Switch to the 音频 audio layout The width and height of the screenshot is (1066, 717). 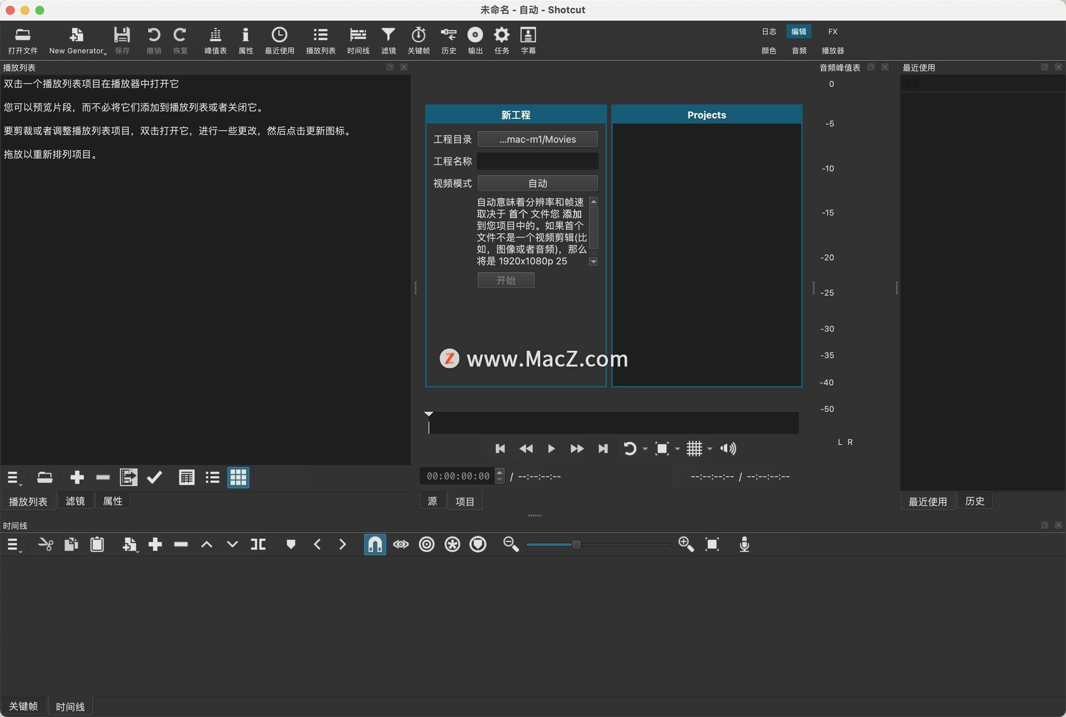(799, 51)
